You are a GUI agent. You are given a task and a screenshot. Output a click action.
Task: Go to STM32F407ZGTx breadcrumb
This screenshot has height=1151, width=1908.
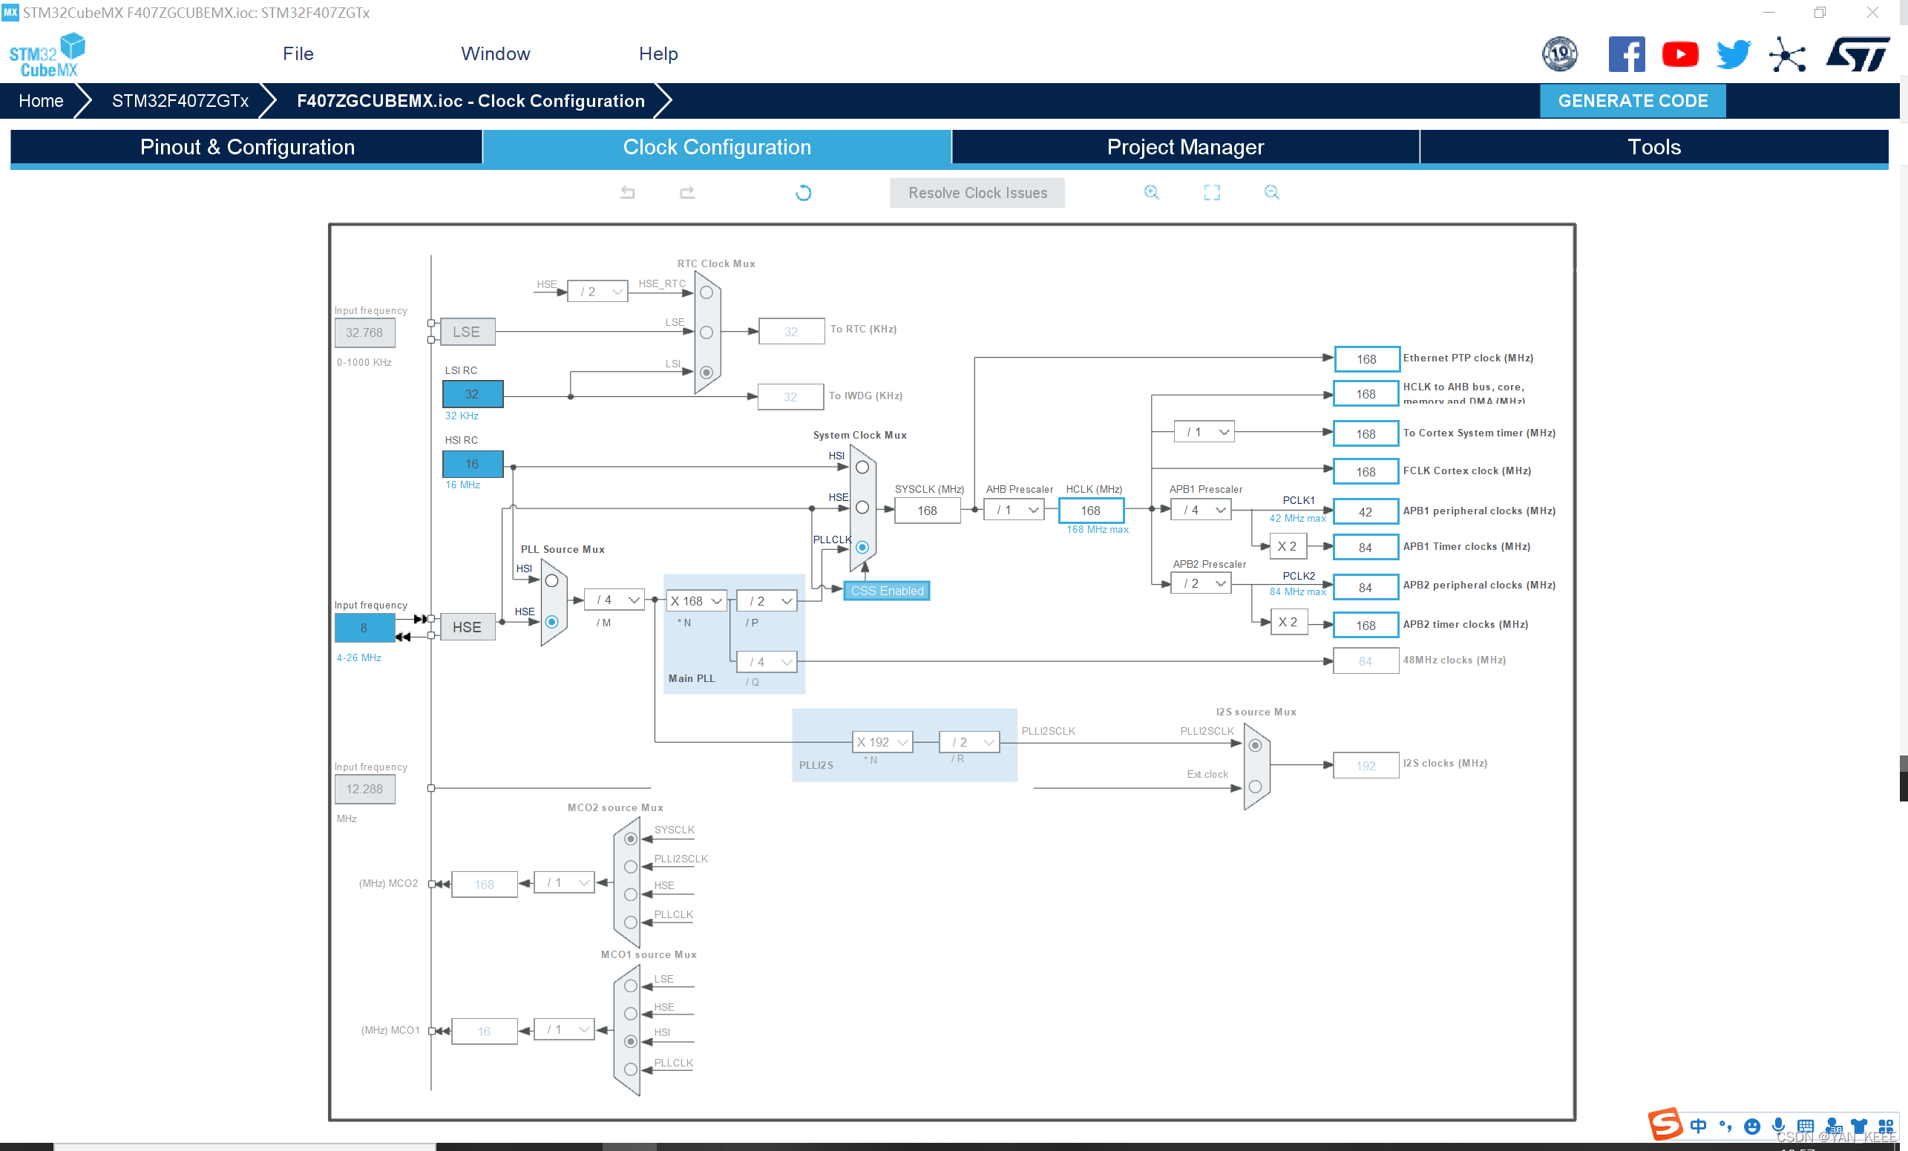[x=180, y=101]
